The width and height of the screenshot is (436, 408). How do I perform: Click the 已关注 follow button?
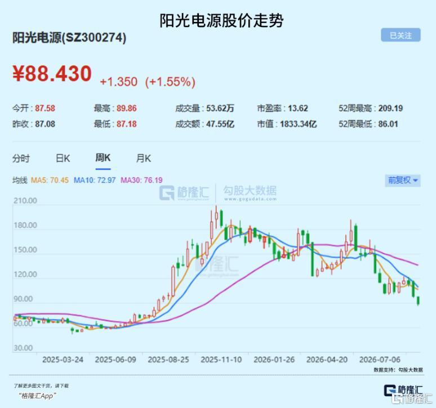click(x=401, y=35)
